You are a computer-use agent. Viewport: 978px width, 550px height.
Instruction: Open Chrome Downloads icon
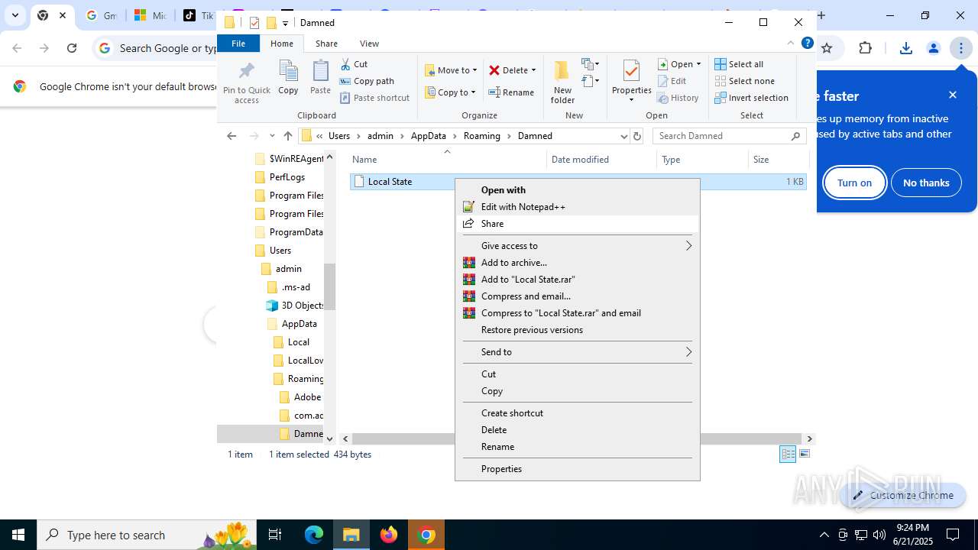click(x=906, y=48)
